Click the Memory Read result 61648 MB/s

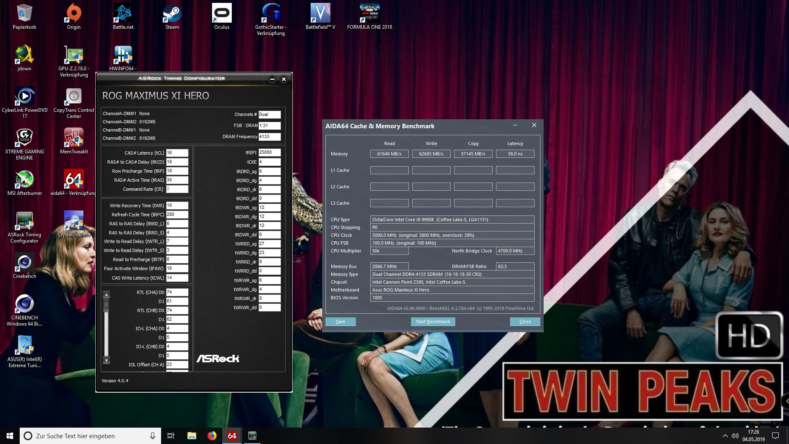[x=389, y=154]
